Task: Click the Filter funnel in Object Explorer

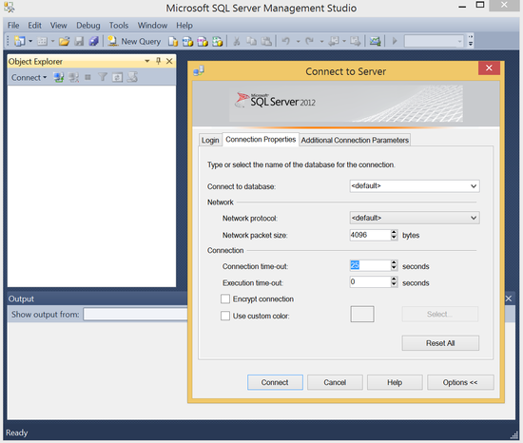Action: click(x=103, y=77)
